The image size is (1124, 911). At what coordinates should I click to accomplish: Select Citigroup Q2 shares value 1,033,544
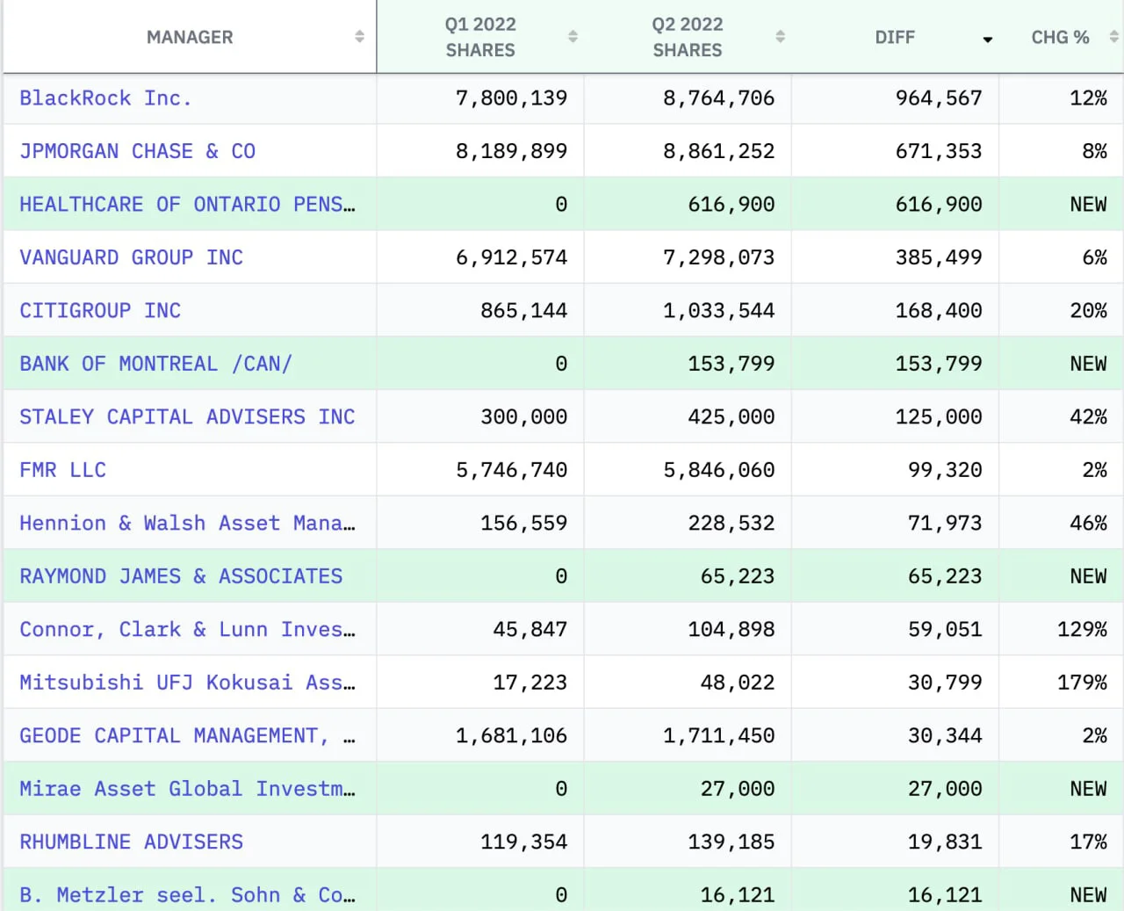[x=718, y=311]
